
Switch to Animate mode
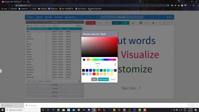[116, 23]
